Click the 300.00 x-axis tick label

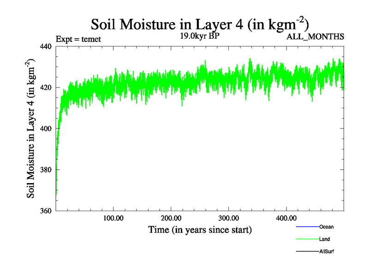tap(228, 218)
